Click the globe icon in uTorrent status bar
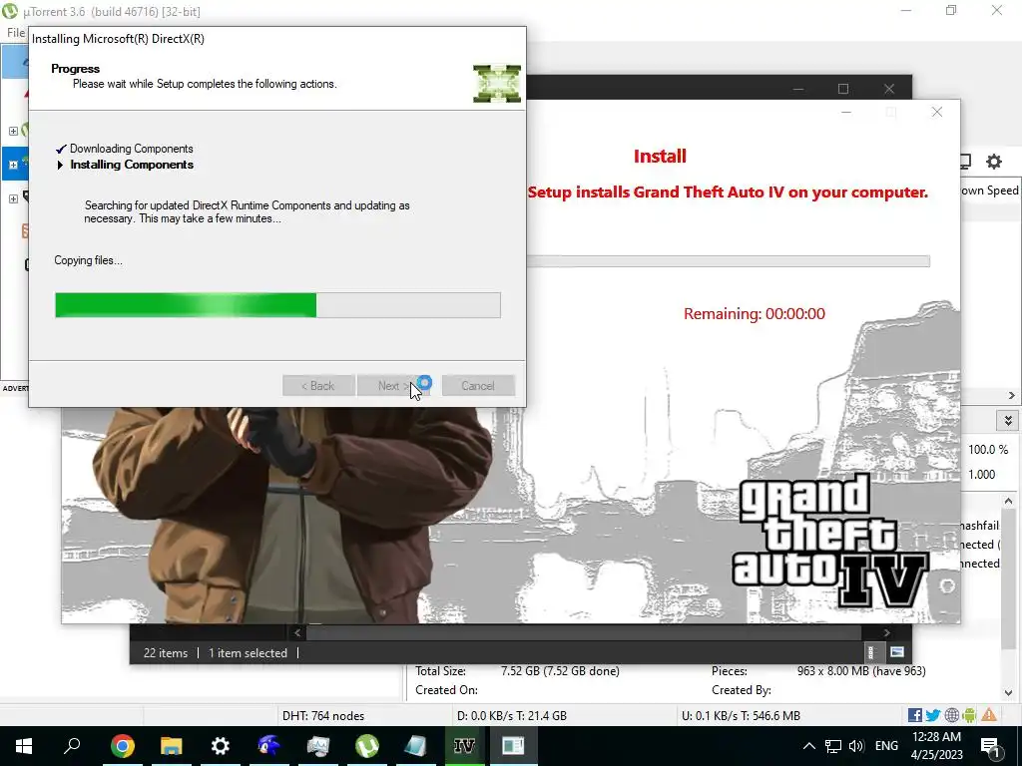Screen dimensions: 1022x766 (951, 715)
